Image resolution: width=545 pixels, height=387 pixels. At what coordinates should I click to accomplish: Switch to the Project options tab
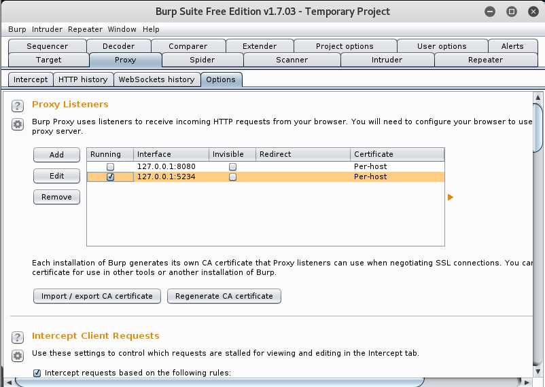[x=345, y=46]
